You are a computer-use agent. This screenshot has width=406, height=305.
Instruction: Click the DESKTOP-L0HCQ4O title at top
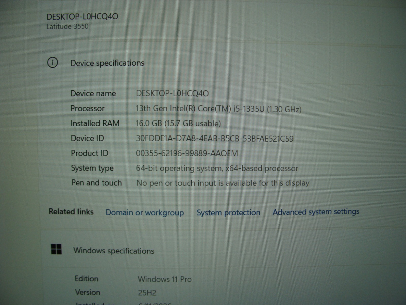pos(82,17)
